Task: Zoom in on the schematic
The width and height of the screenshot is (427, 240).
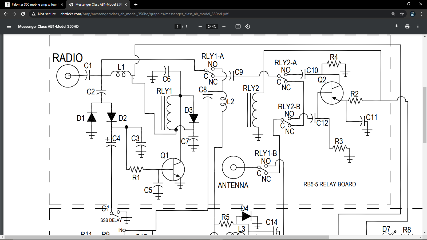Action: 224,26
